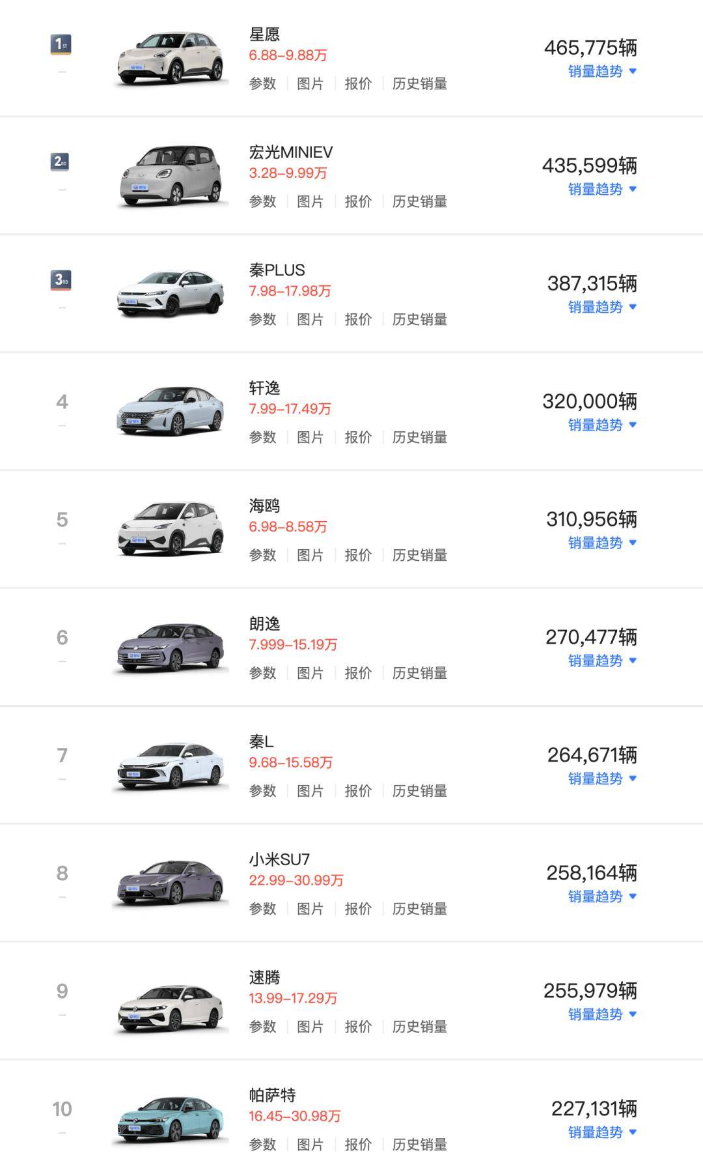The image size is (703, 1172).
Task: Show 销量趋势 dropdown for 速腾
Action: pyautogui.click(x=602, y=1015)
